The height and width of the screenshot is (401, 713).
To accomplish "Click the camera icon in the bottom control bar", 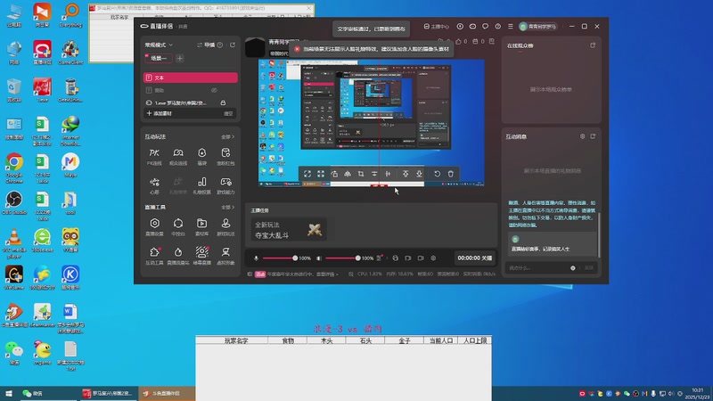I will (421, 258).
